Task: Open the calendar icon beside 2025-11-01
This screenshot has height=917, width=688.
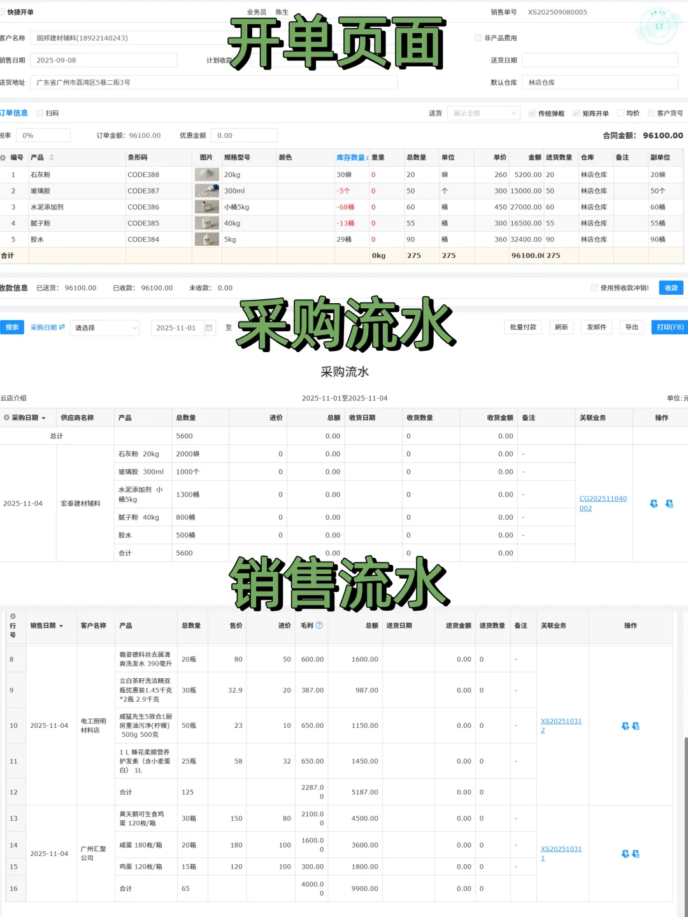Action: click(210, 327)
